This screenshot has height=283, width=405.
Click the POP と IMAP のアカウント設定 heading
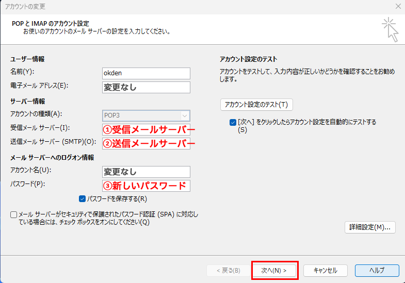click(x=50, y=24)
